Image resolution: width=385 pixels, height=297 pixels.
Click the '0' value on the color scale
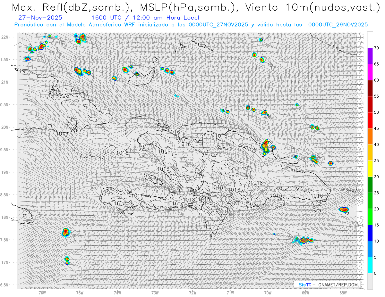click(x=375, y=273)
